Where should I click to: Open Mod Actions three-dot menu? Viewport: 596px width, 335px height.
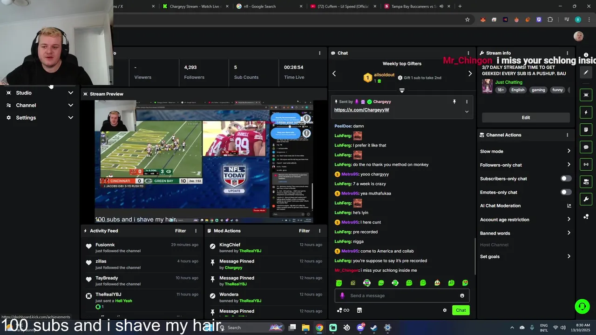tap(319, 231)
